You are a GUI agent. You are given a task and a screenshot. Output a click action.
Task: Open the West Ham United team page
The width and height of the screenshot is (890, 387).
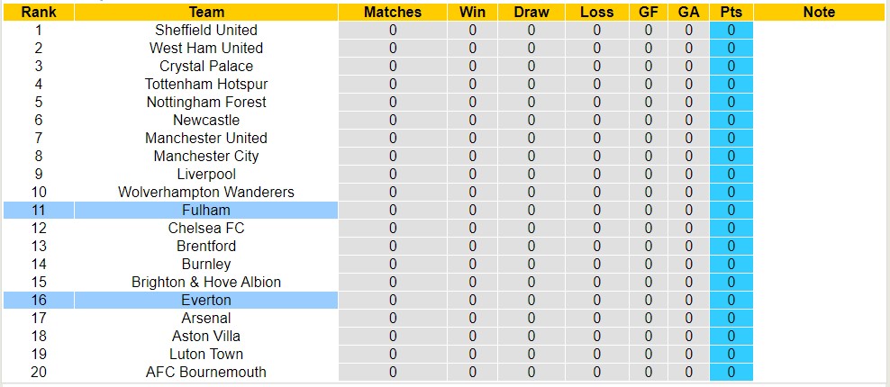206,48
